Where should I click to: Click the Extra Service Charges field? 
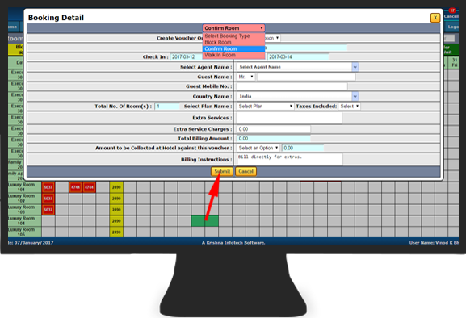click(274, 129)
